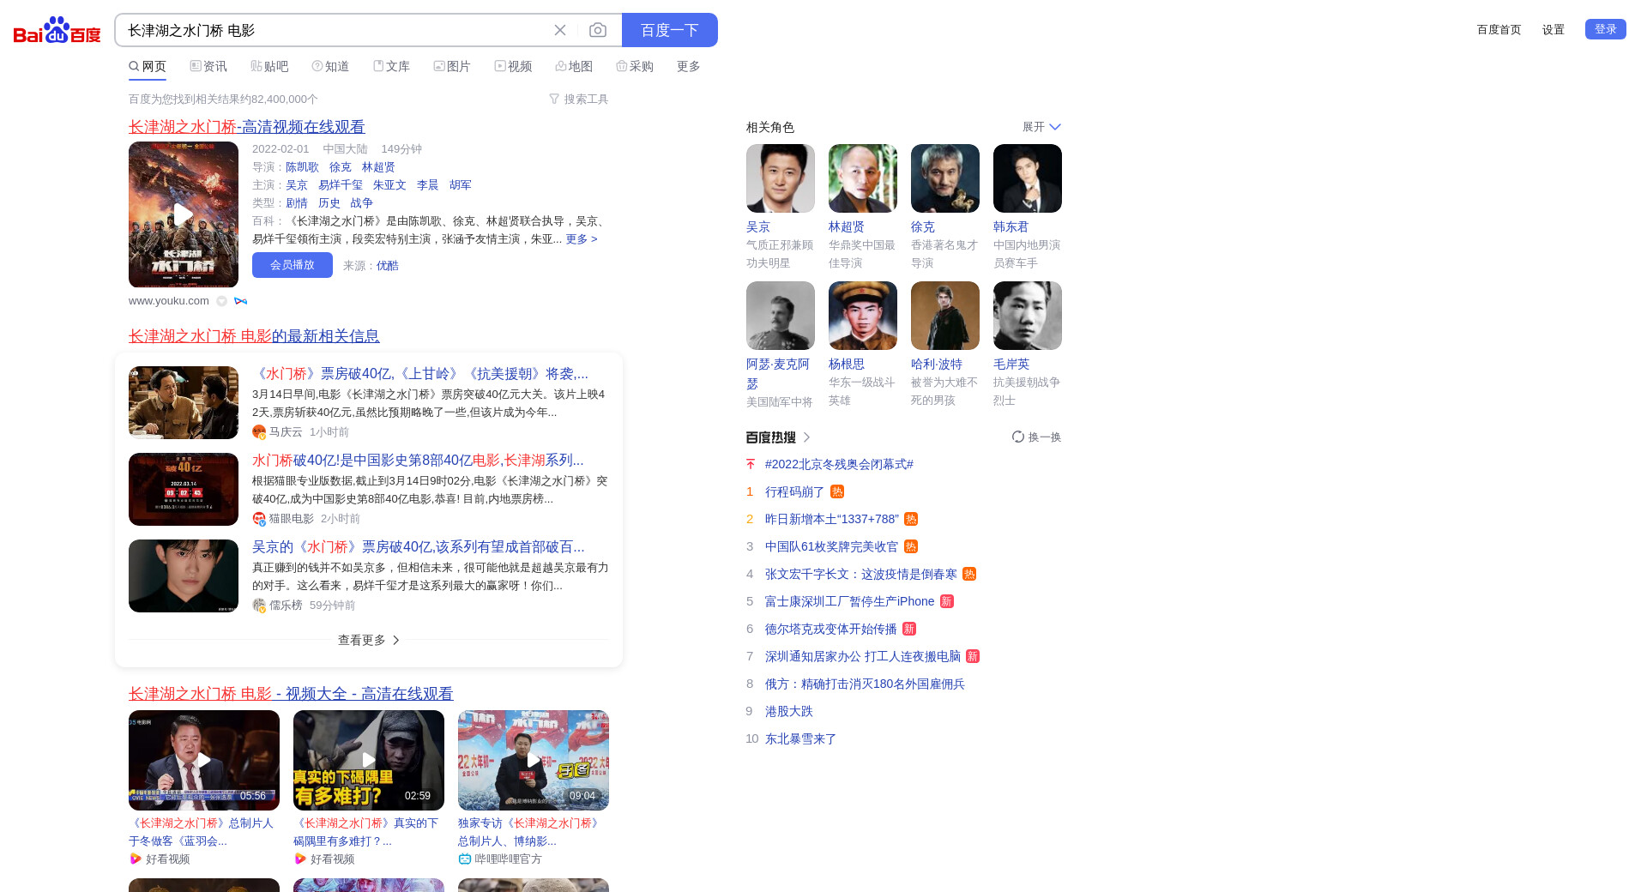
Task: Expand the 相关角色 section with 展开
Action: click(1041, 127)
